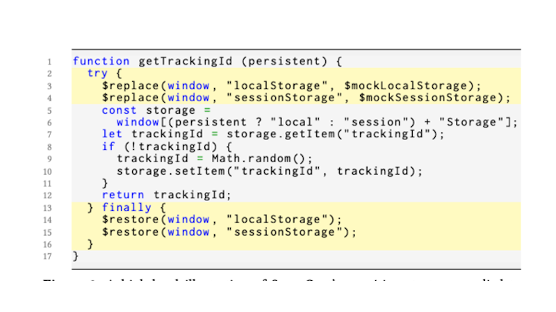Click the 'if' keyword on line 8

pos(108,146)
